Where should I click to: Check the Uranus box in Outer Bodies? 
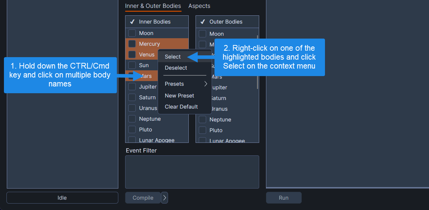click(x=202, y=109)
